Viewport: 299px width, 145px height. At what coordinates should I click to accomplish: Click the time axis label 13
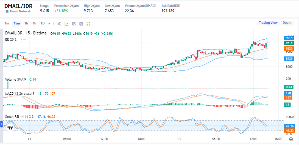179,139
